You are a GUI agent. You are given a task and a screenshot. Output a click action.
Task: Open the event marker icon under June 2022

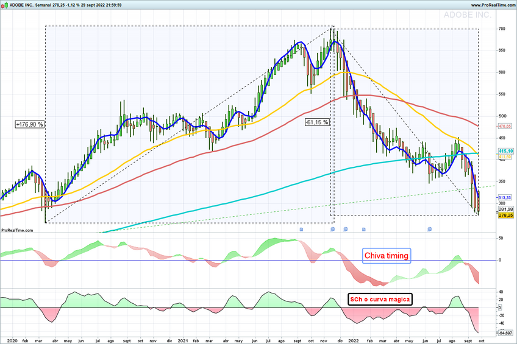point(429,229)
